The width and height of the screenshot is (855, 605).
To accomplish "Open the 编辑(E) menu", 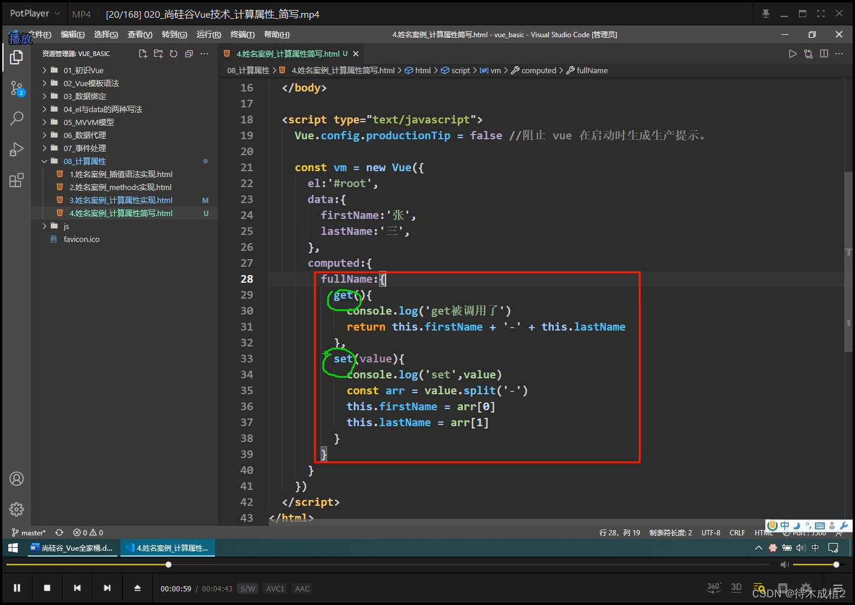I will (x=73, y=35).
